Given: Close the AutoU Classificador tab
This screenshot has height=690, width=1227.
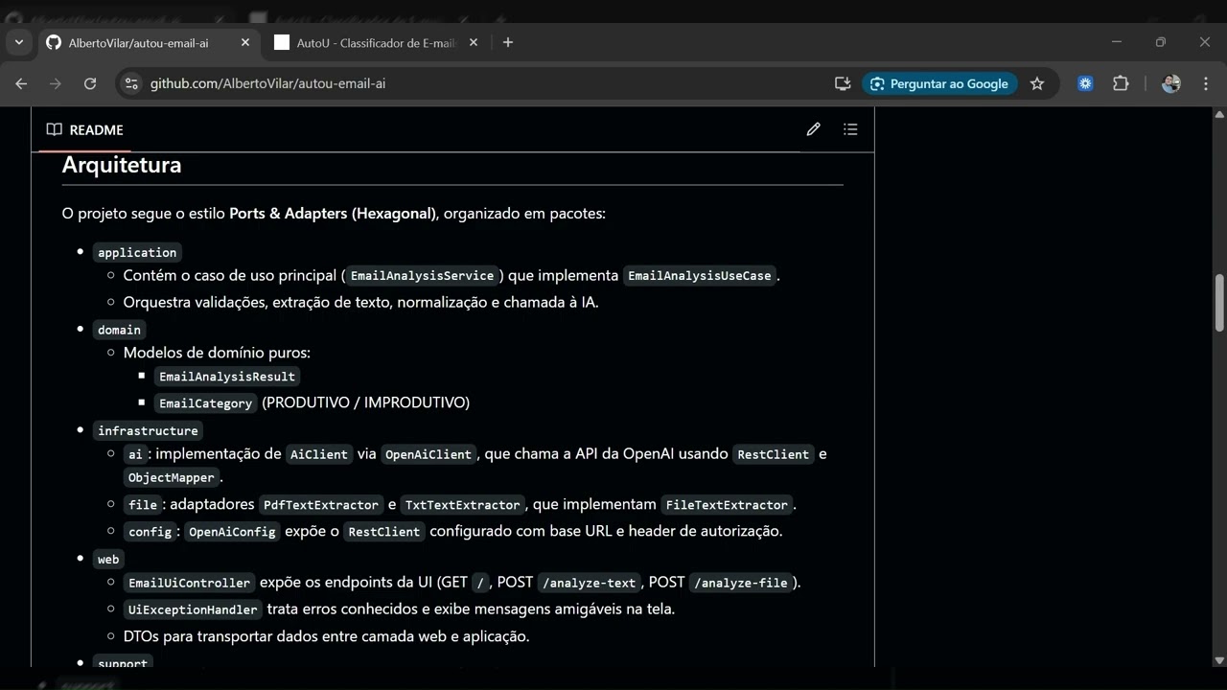Looking at the screenshot, I should tap(473, 42).
